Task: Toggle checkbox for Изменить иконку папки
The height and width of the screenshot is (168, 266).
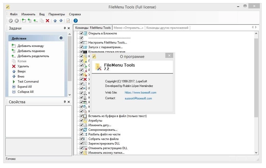Action: (81, 153)
